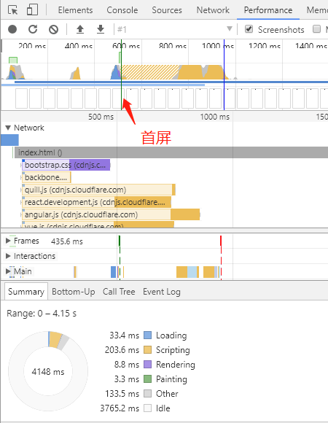
Task: Clear the recording with the clear icon
Action: 53,29
